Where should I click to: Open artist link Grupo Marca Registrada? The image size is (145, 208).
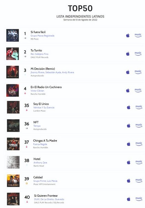click(42, 36)
